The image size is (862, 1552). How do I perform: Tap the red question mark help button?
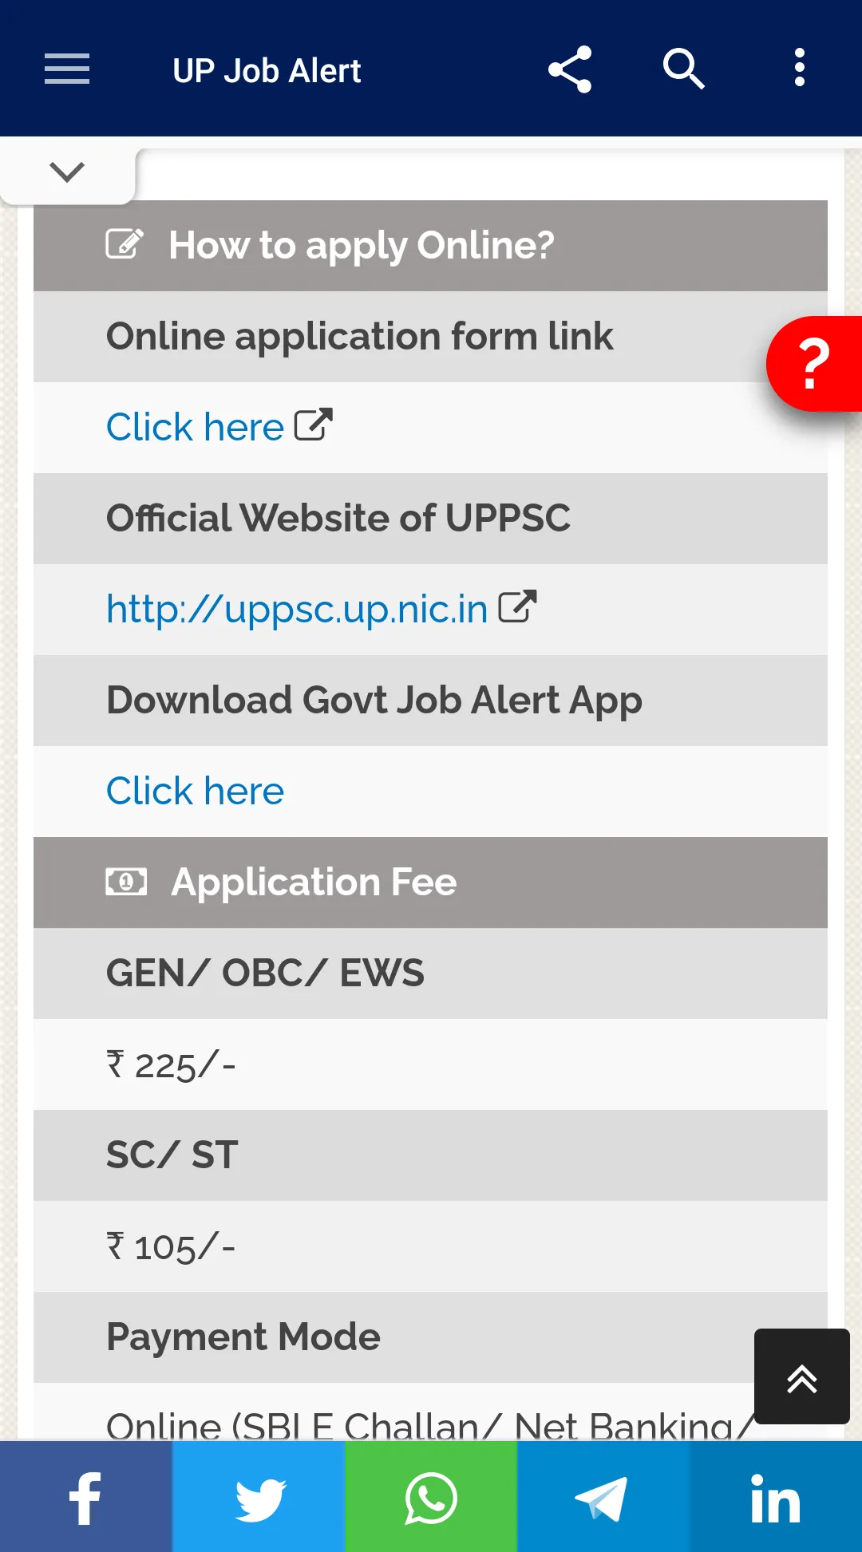pos(814,364)
